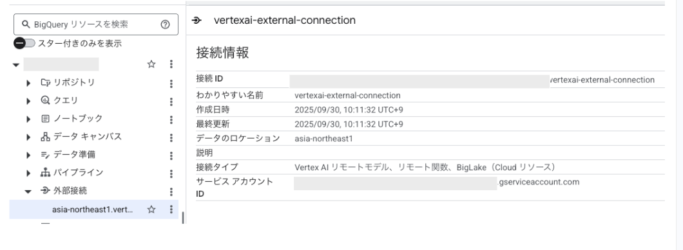Collapse the 外部接続 tree node
The width and height of the screenshot is (683, 250).
click(28, 192)
